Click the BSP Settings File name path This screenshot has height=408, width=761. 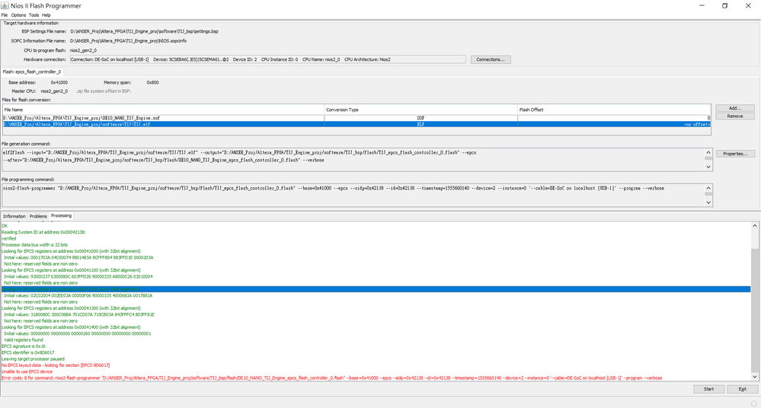(x=144, y=31)
